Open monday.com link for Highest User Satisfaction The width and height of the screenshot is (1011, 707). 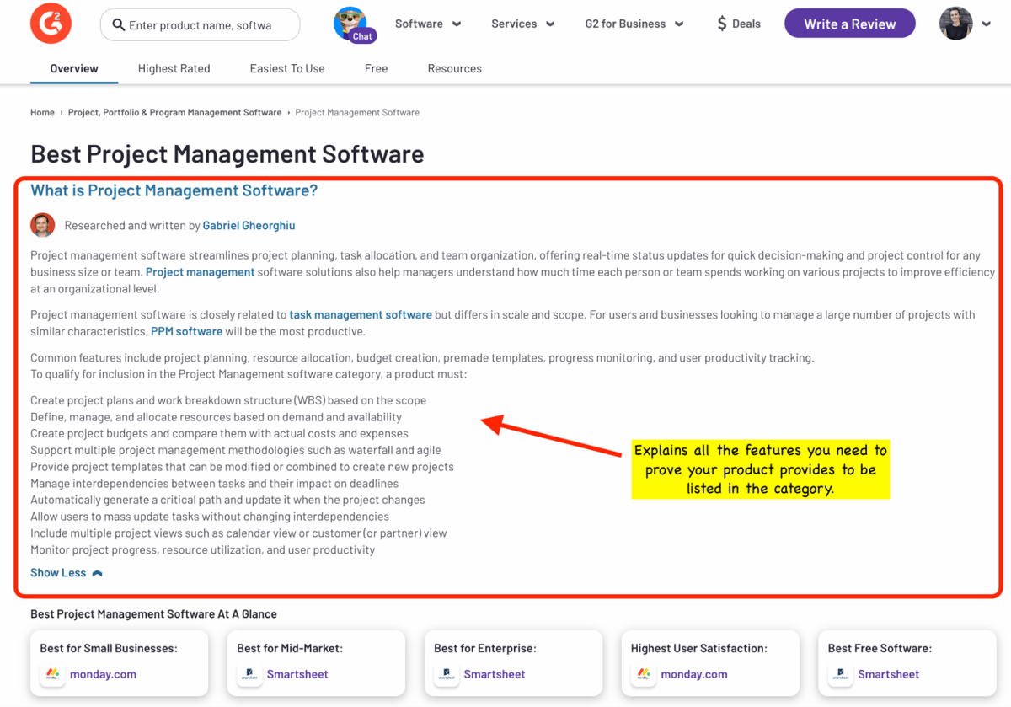click(x=694, y=674)
